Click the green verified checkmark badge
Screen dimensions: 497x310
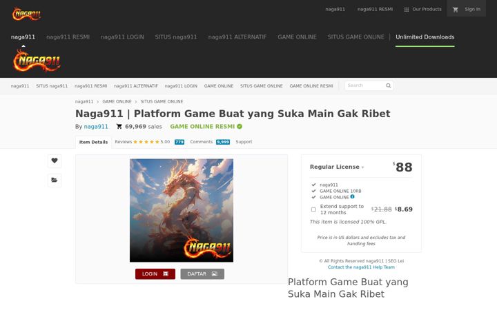click(240, 127)
